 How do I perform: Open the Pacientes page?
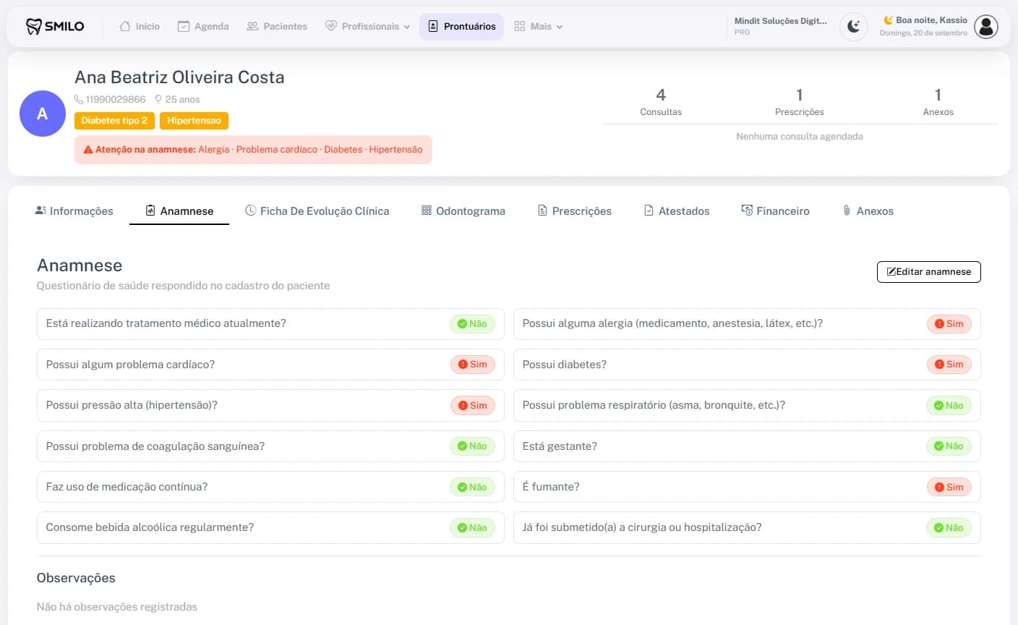click(277, 26)
